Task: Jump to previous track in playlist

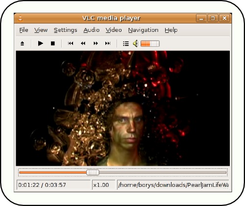Action: tap(71, 43)
